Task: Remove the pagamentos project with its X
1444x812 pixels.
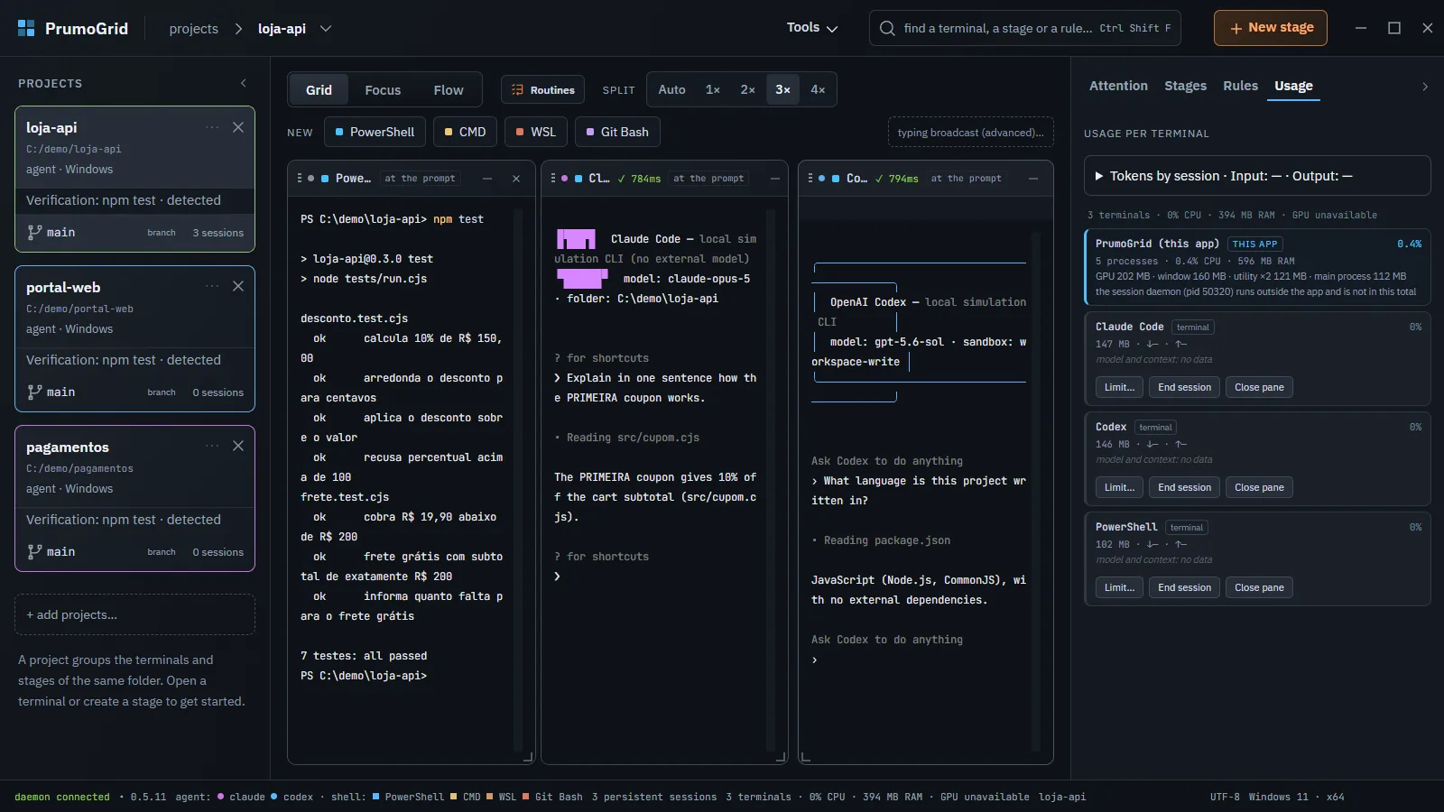Action: coord(238,446)
